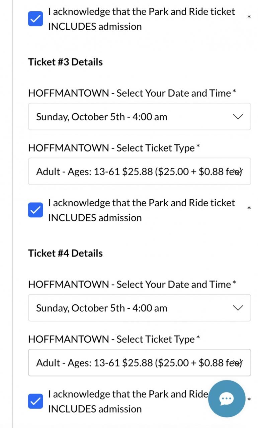The height and width of the screenshot is (428, 258).
Task: Click the Ticket #3 Details heading
Action: click(x=65, y=62)
